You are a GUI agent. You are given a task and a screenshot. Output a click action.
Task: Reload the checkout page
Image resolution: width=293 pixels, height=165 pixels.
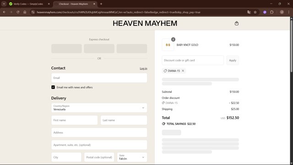(18, 12)
